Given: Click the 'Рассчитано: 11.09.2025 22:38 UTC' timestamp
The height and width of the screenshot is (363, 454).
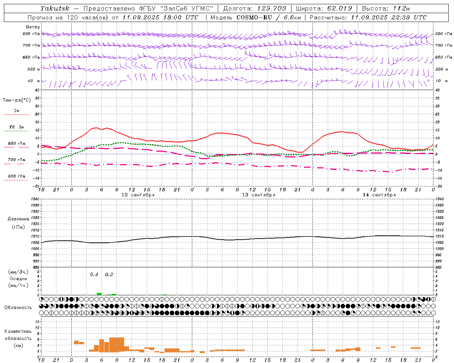Looking at the screenshot, I should (368, 17).
